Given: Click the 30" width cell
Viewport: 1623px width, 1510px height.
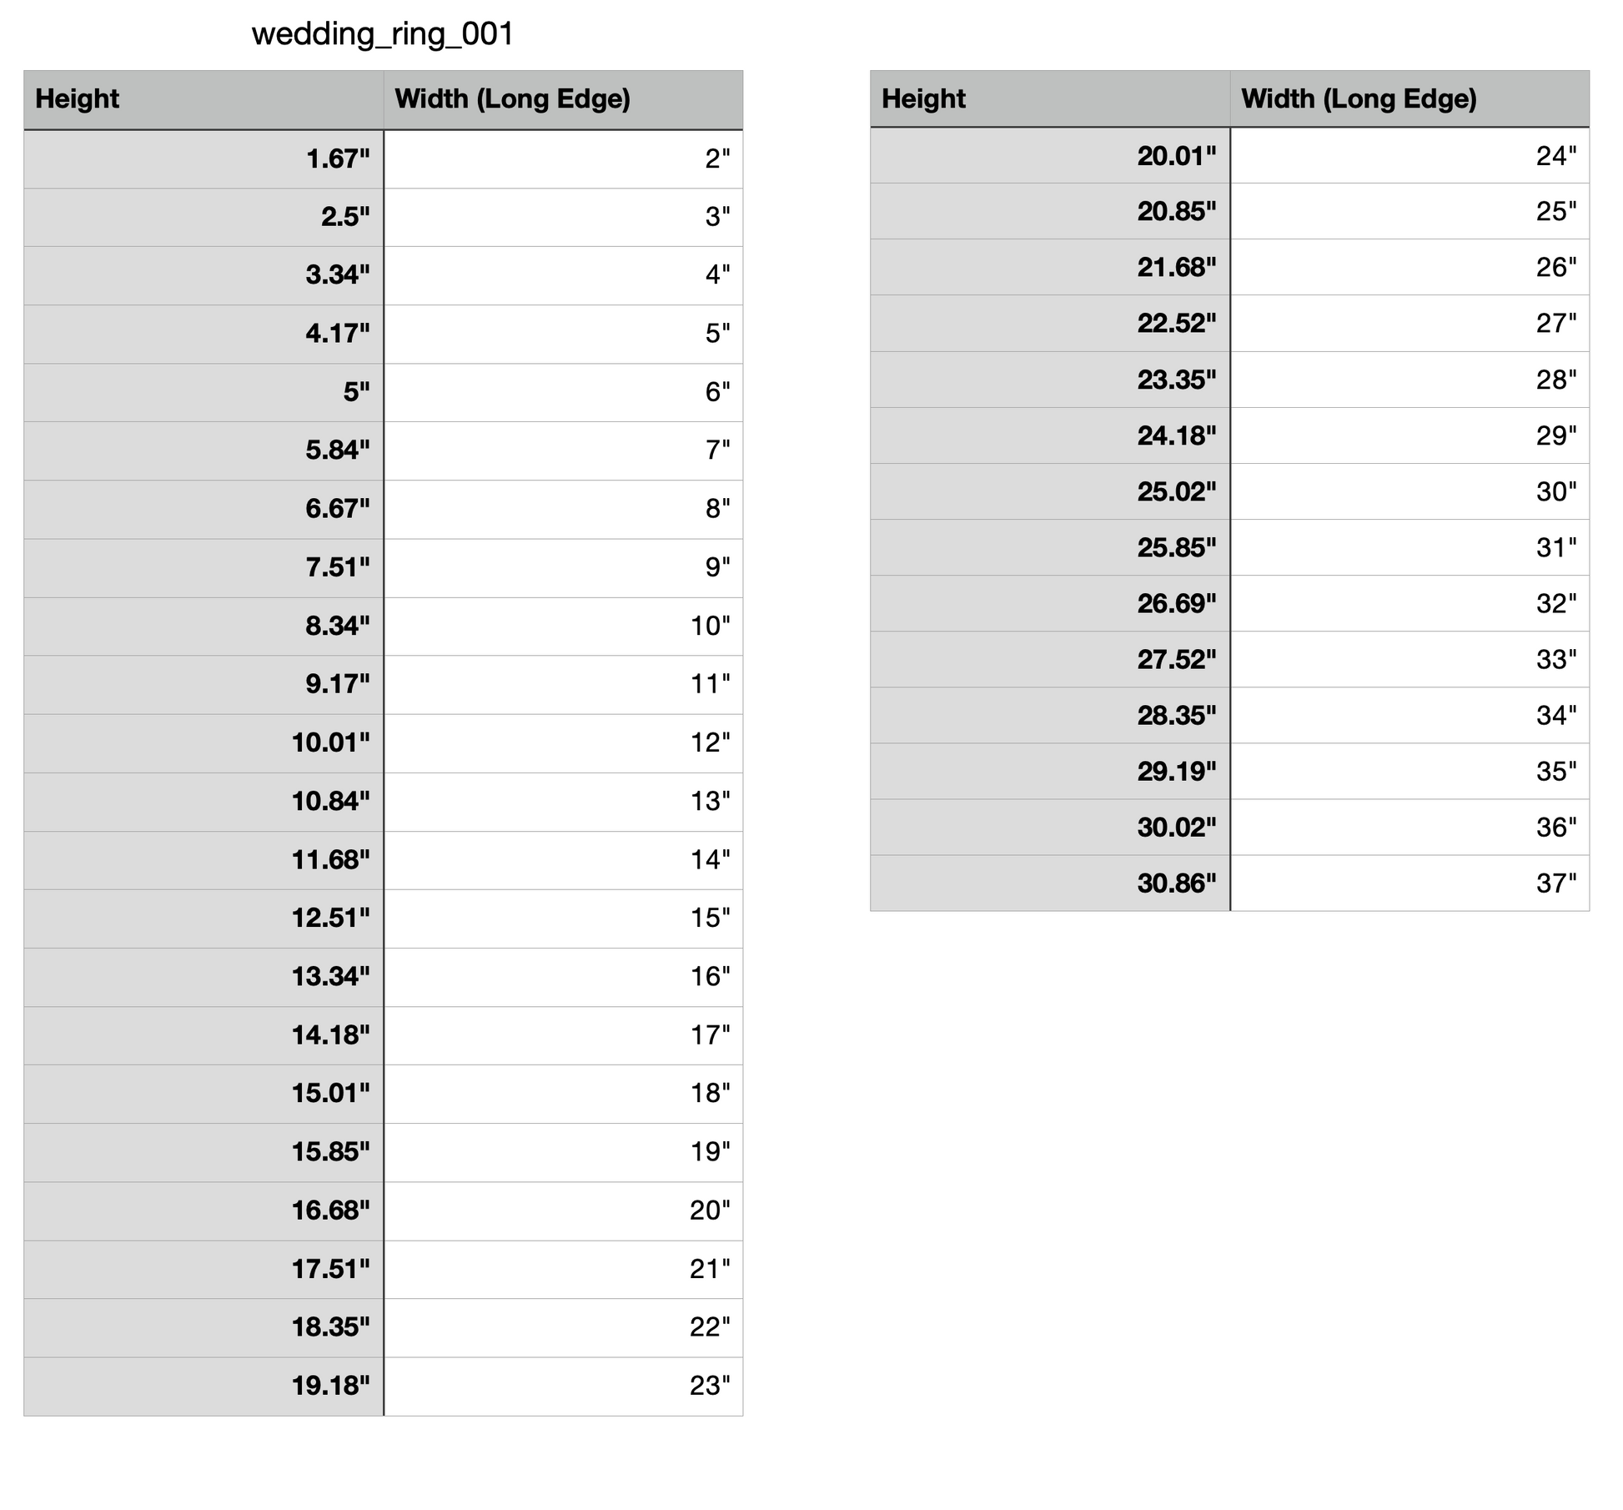Looking at the screenshot, I should click(x=1409, y=491).
